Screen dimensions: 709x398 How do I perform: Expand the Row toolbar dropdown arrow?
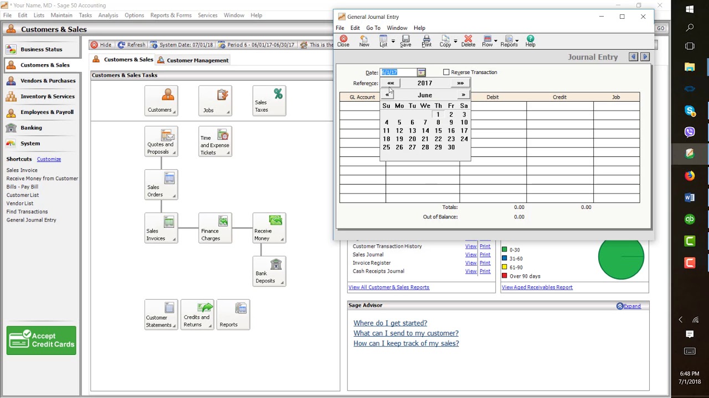[x=495, y=41]
